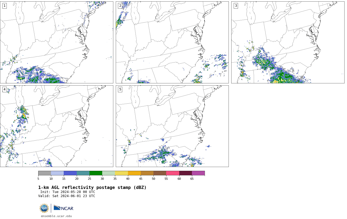Image resolution: width=347 pixels, height=219 pixels.
Task: Click the pink 55-60 dBZ swatch
Action: tap(173, 173)
